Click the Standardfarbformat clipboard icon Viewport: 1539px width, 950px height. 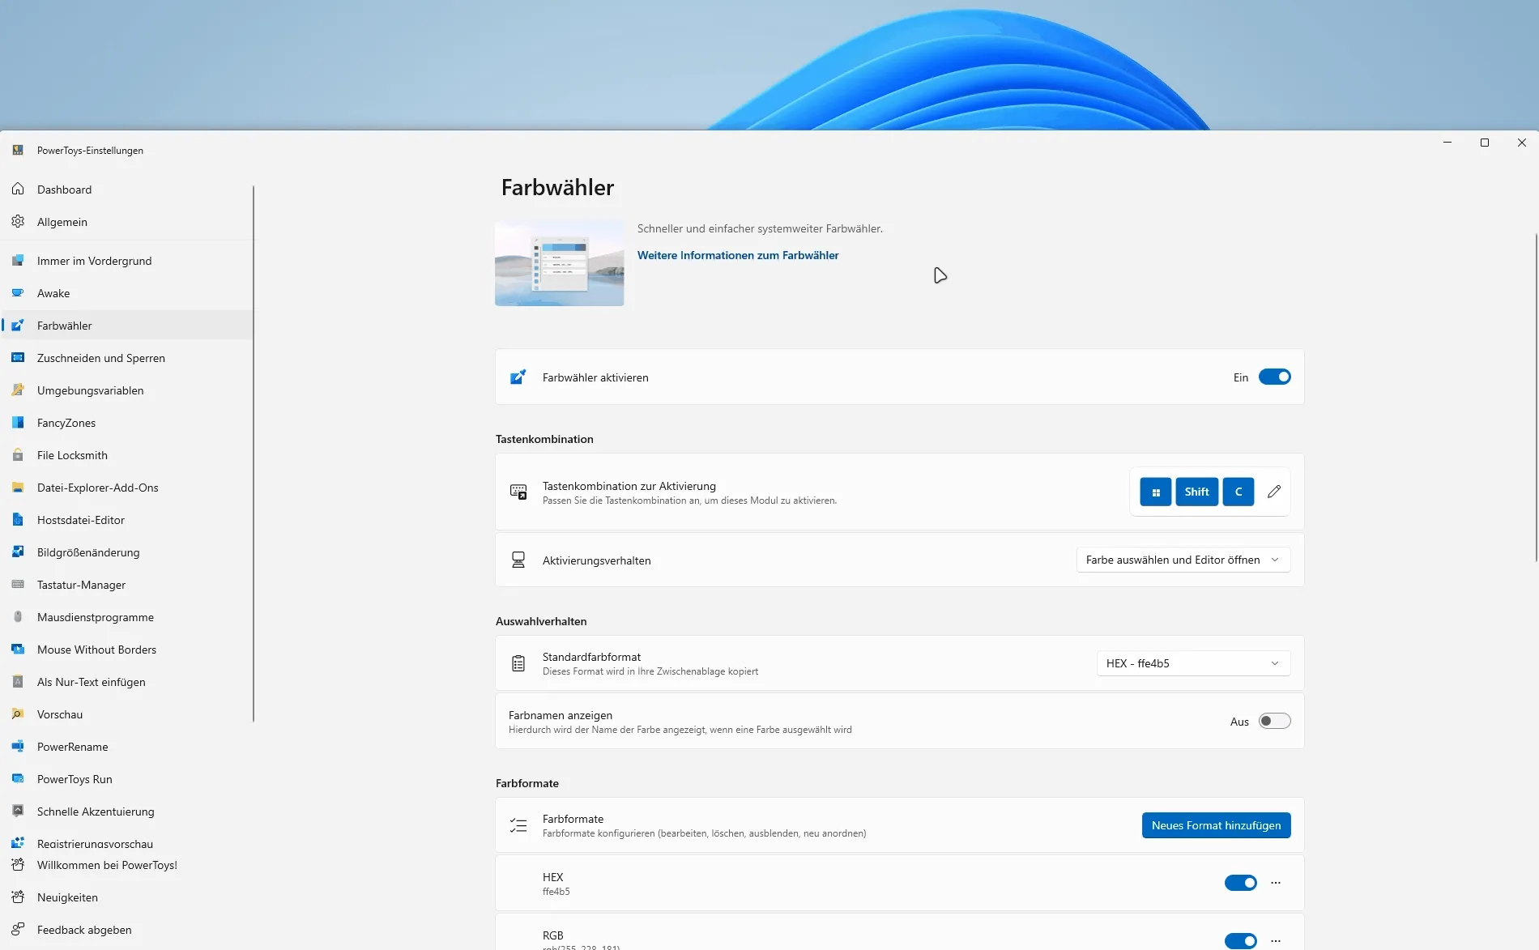[x=518, y=663]
